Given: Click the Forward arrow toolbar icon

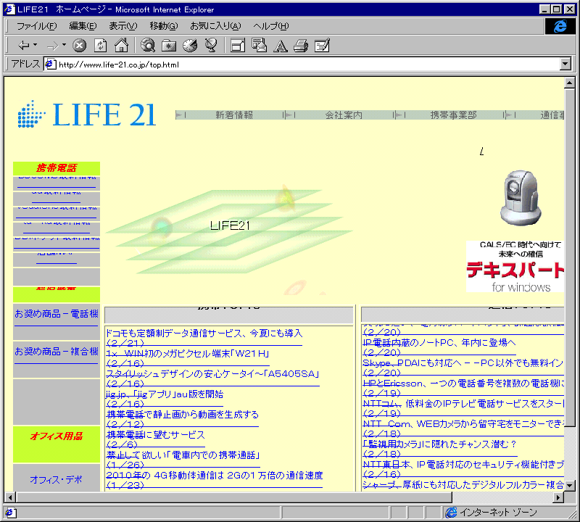Looking at the screenshot, I should pos(52,46).
